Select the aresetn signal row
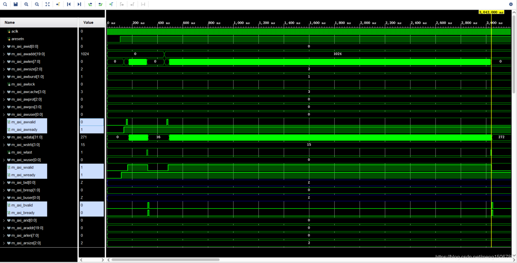517x263 pixels. pos(17,39)
